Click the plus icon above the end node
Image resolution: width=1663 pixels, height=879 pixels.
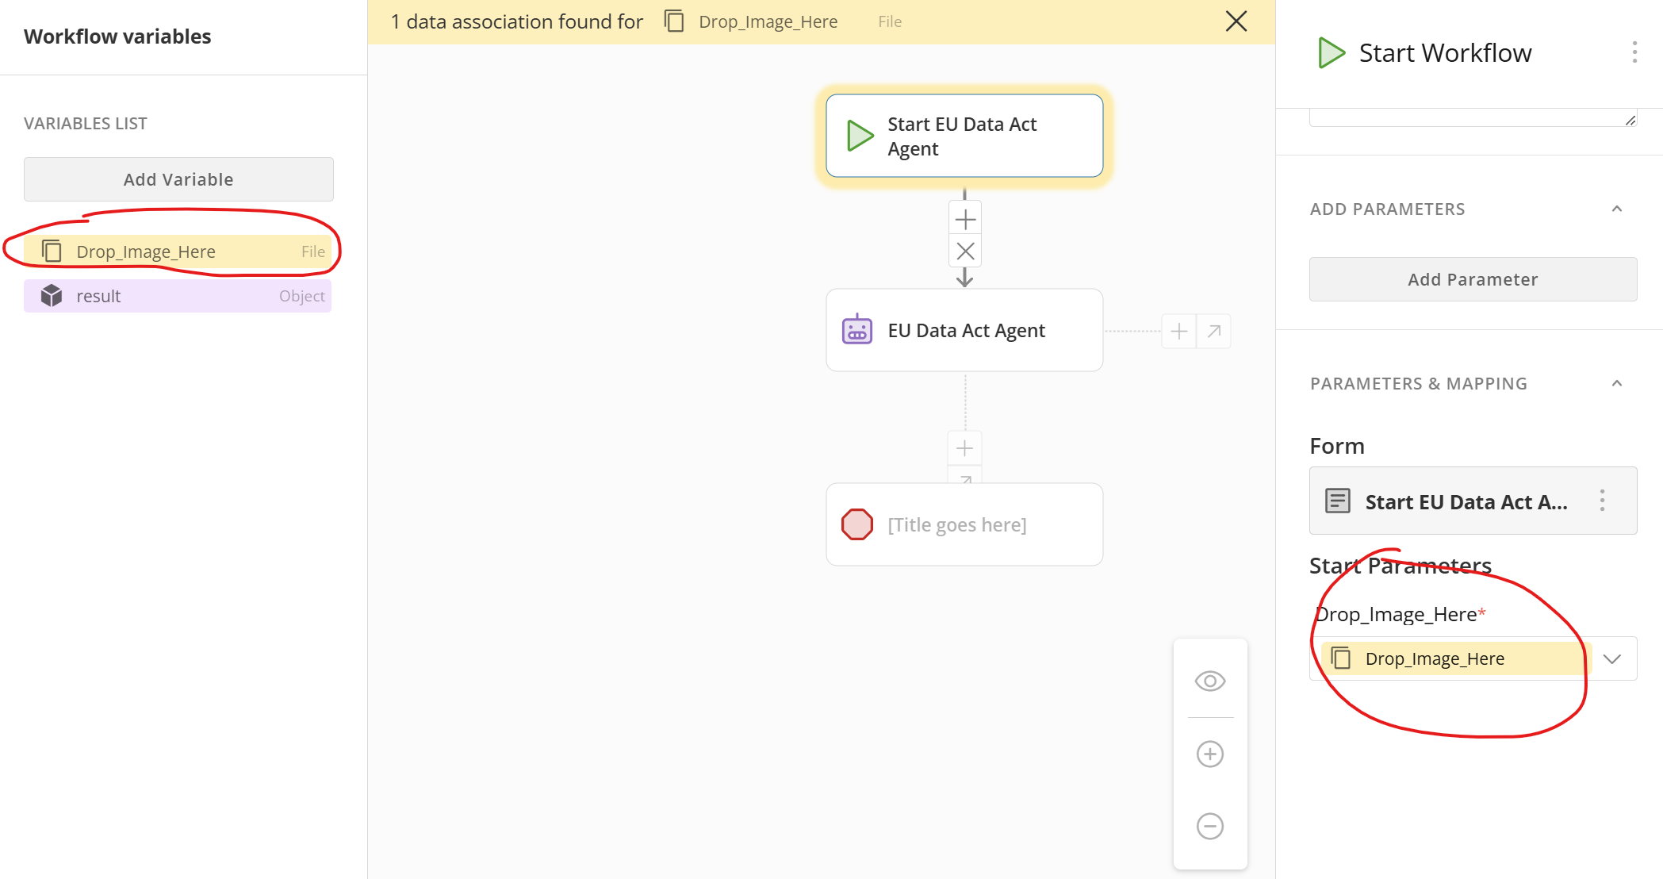964,448
